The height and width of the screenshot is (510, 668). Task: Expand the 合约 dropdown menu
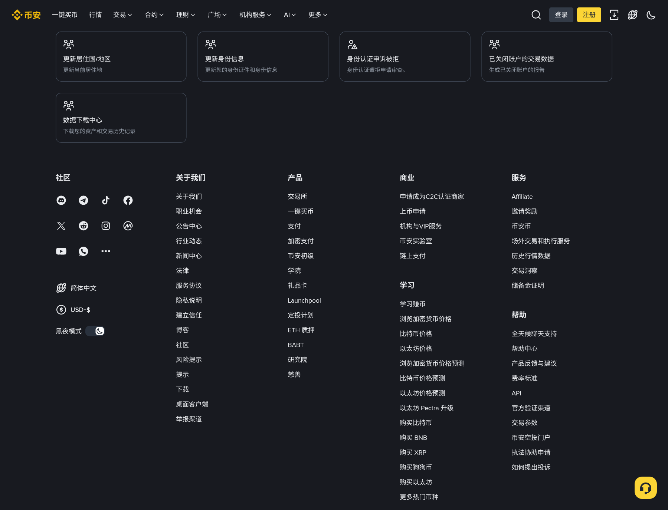click(x=154, y=15)
